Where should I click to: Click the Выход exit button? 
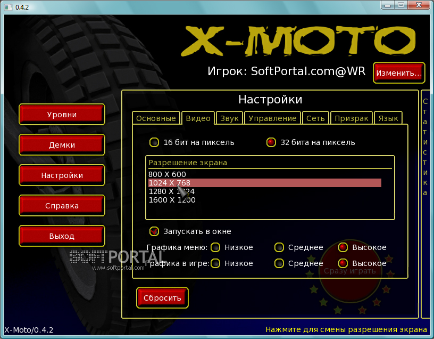click(x=62, y=236)
